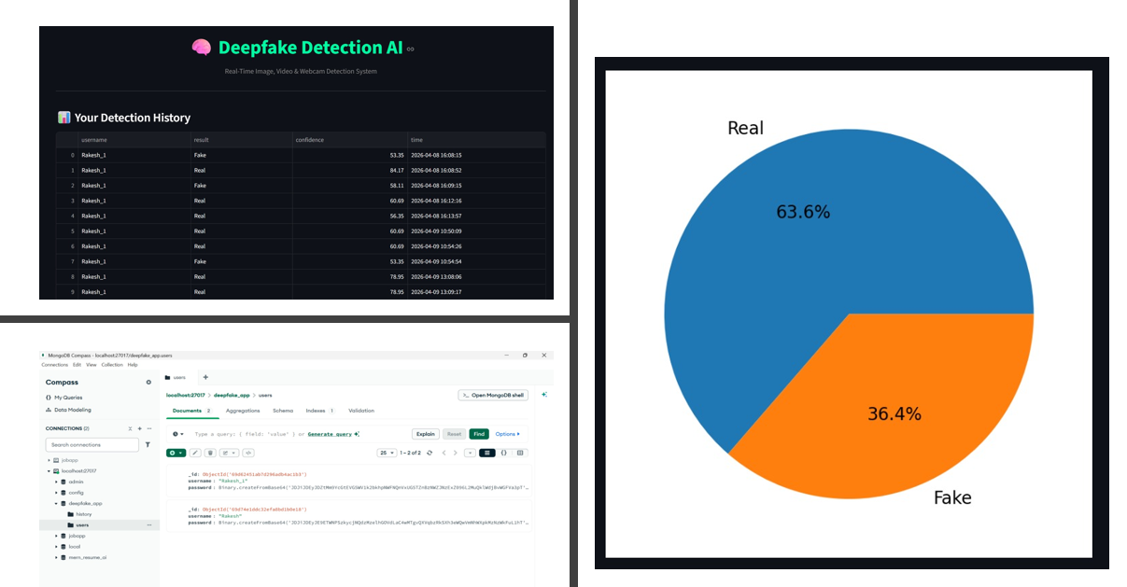Click the filter icon beside Search connections

point(148,445)
